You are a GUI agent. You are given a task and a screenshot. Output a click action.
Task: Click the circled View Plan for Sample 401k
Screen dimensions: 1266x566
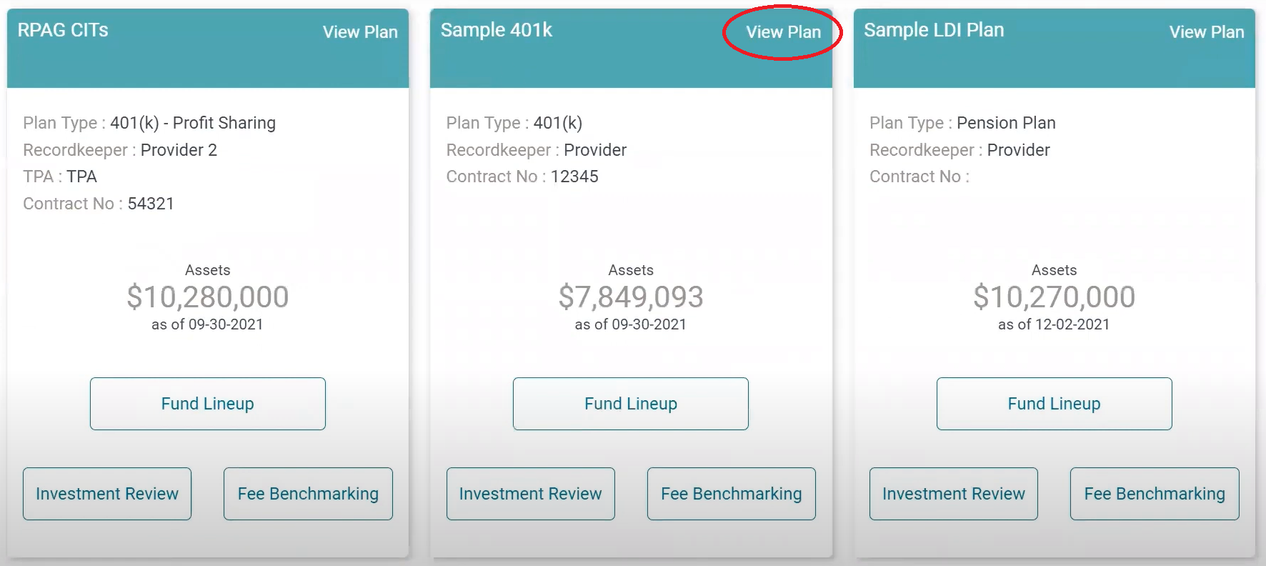783,32
